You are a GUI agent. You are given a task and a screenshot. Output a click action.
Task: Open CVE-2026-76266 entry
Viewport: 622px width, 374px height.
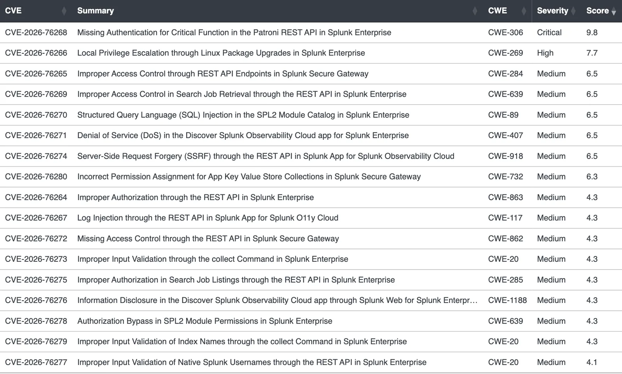pos(36,53)
